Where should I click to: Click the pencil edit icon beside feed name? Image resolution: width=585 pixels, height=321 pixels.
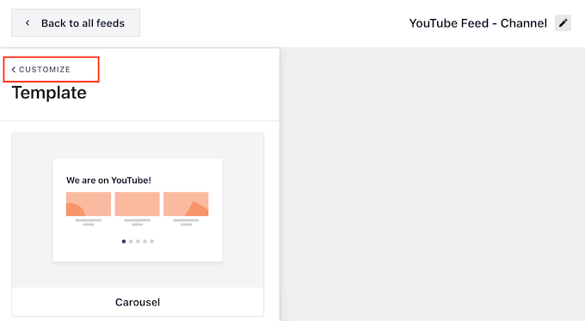(x=563, y=23)
